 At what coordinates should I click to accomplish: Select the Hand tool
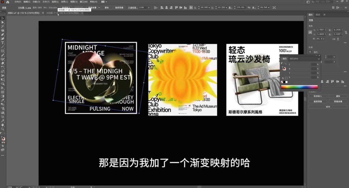click(x=3, y=125)
